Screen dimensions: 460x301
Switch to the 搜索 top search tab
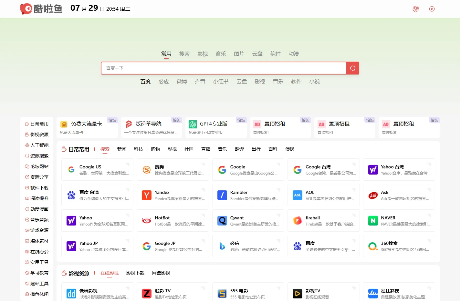[x=184, y=54]
